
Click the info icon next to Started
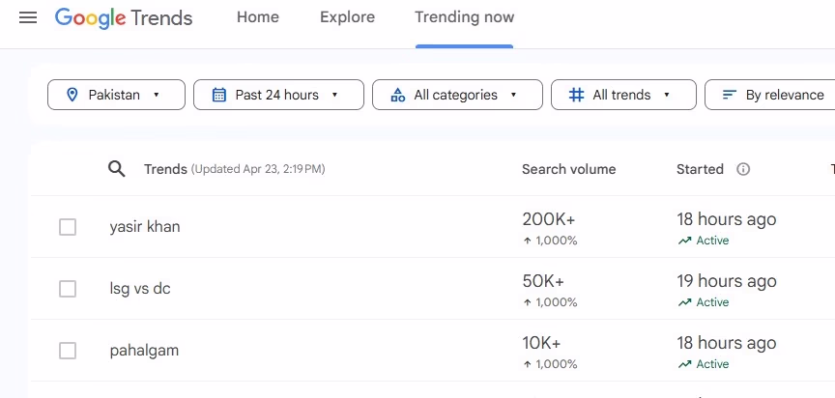(743, 169)
